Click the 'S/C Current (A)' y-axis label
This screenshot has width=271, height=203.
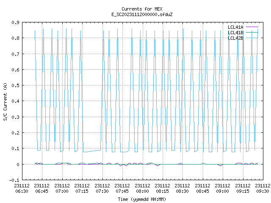6,101
